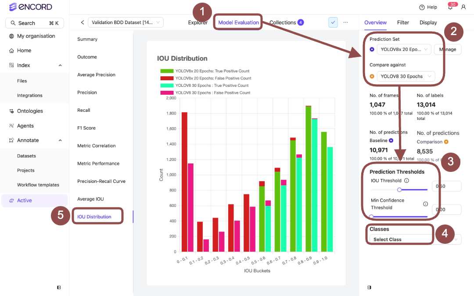Open Integrations under Index
The height and width of the screenshot is (296, 474).
click(30, 96)
